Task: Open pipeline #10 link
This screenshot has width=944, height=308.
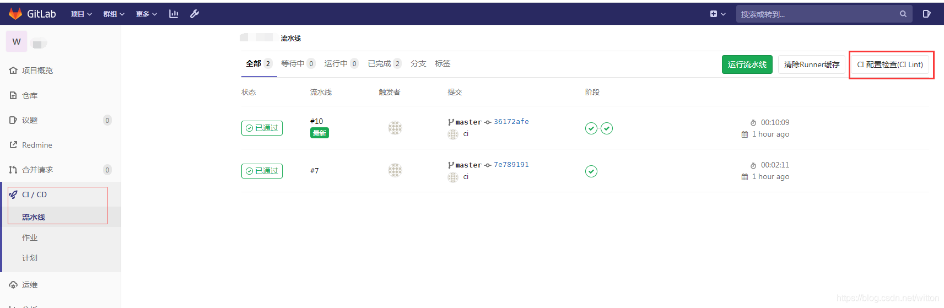Action: click(x=316, y=121)
